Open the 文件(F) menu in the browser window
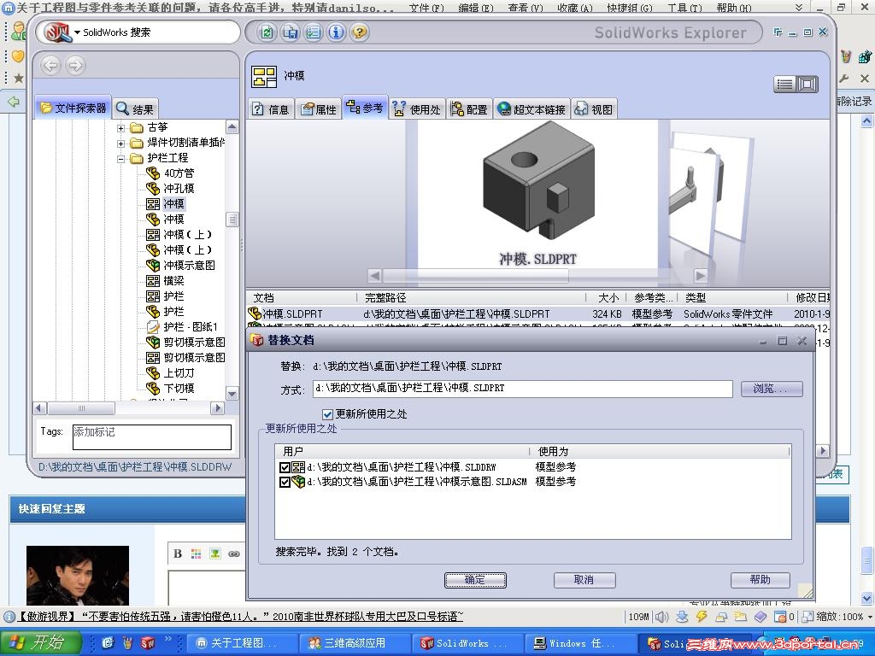Viewport: 875px width, 656px height. (x=426, y=8)
